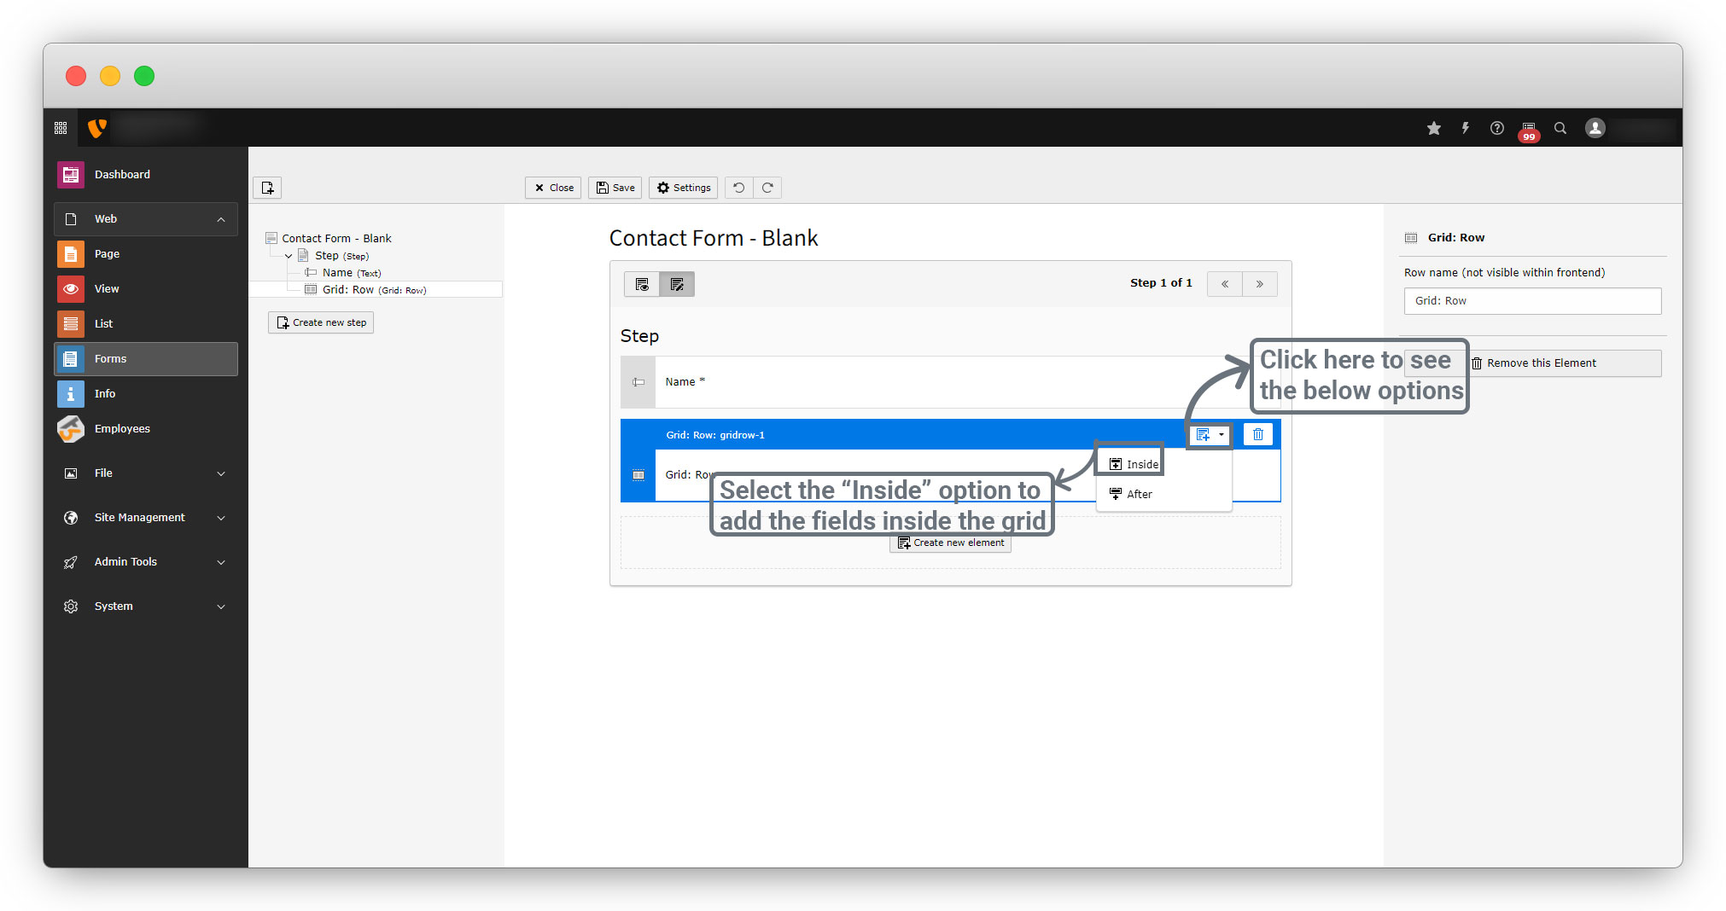Switch to form preview mode view

tap(642, 284)
